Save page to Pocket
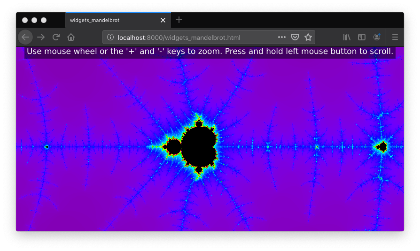Screen dimensions: 420x251 [x=295, y=37]
